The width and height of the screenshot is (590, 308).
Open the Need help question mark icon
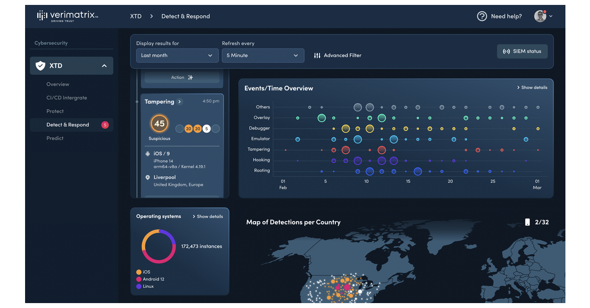pos(482,16)
